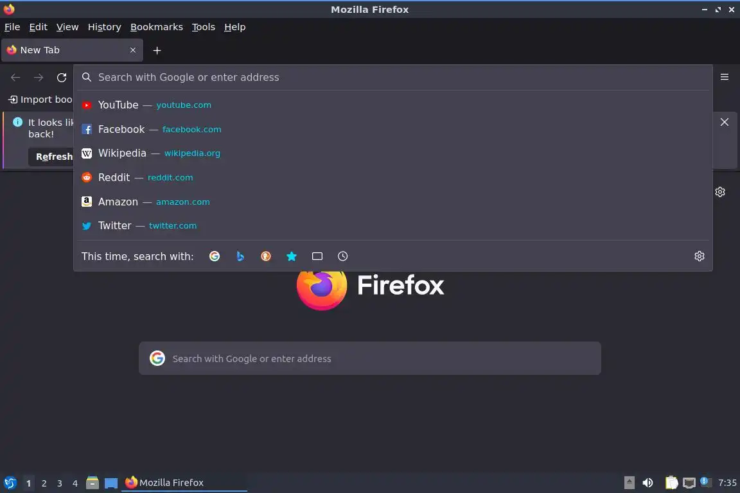Switch to workspace 4
This screenshot has height=493, width=740.
coord(75,483)
